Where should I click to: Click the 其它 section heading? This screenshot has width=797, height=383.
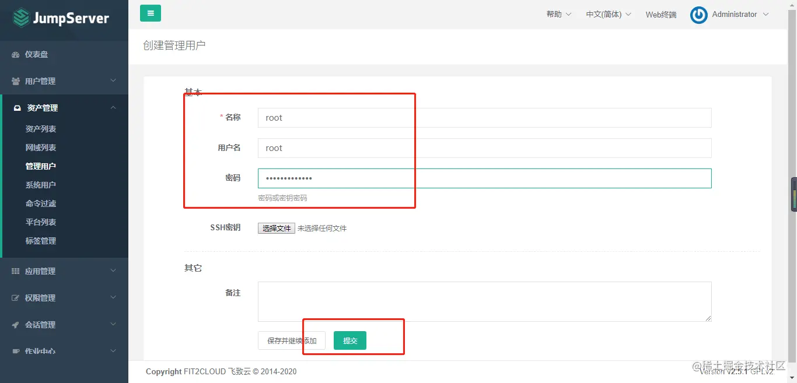pos(193,268)
